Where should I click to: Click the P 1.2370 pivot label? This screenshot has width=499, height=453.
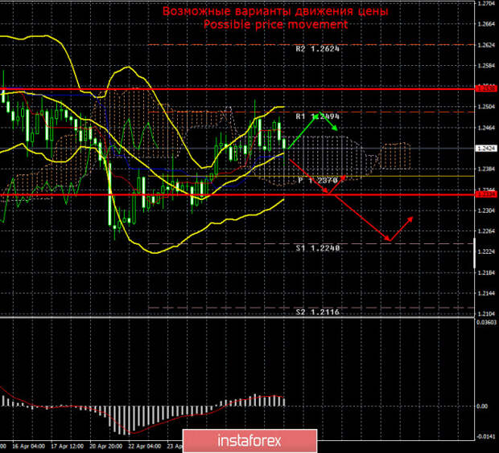point(317,181)
